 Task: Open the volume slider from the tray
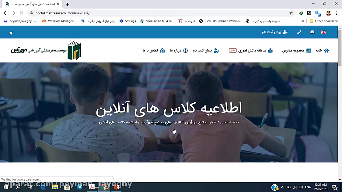300,187
